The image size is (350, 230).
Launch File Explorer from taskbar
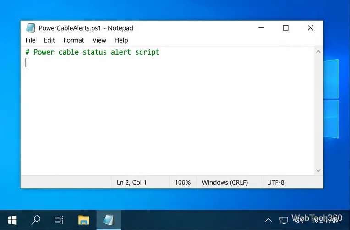tap(84, 220)
